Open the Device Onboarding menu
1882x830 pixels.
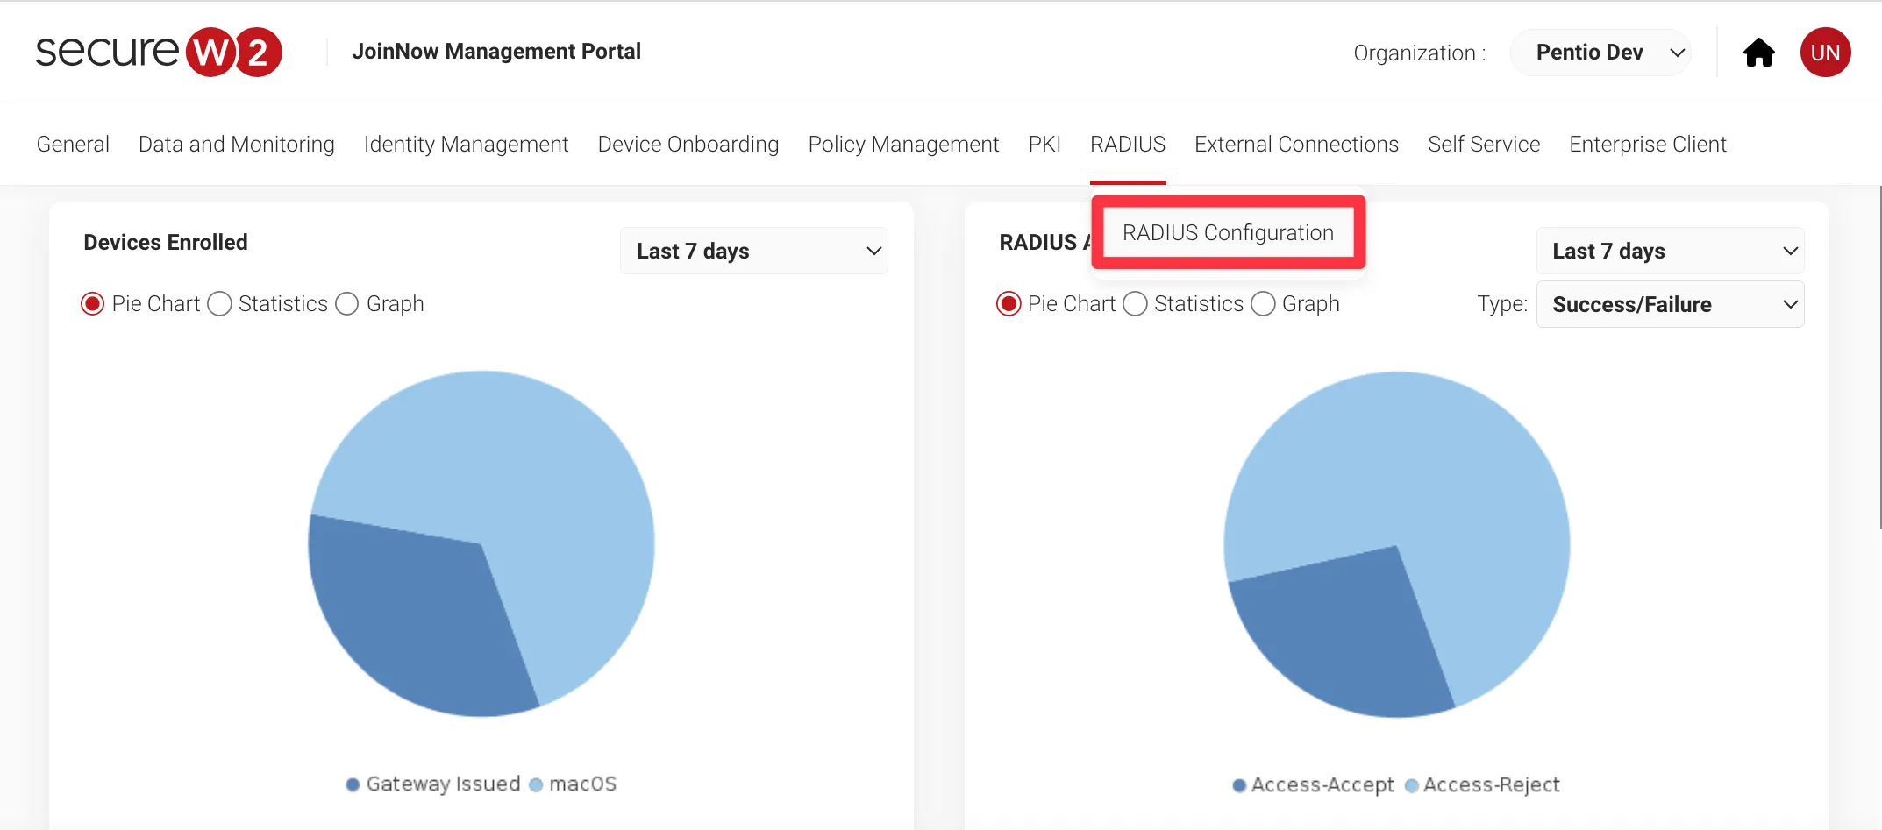click(688, 145)
